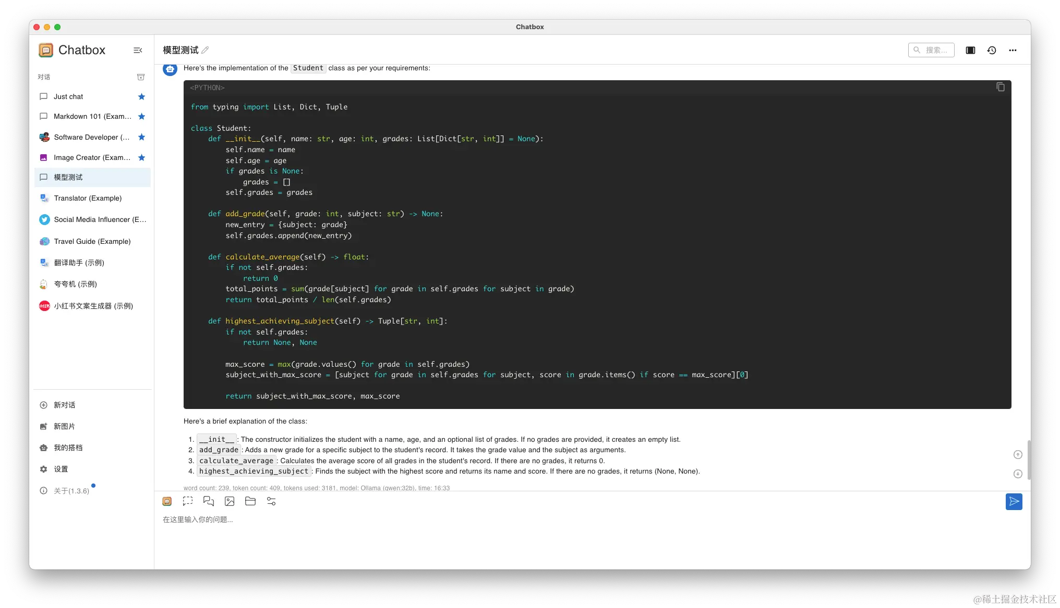Click the send message button

click(x=1014, y=502)
